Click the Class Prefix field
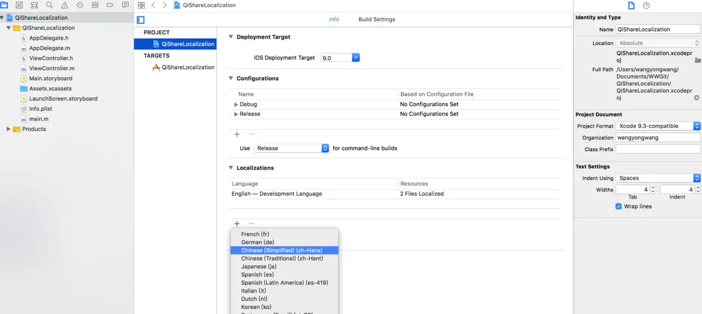 click(x=658, y=149)
